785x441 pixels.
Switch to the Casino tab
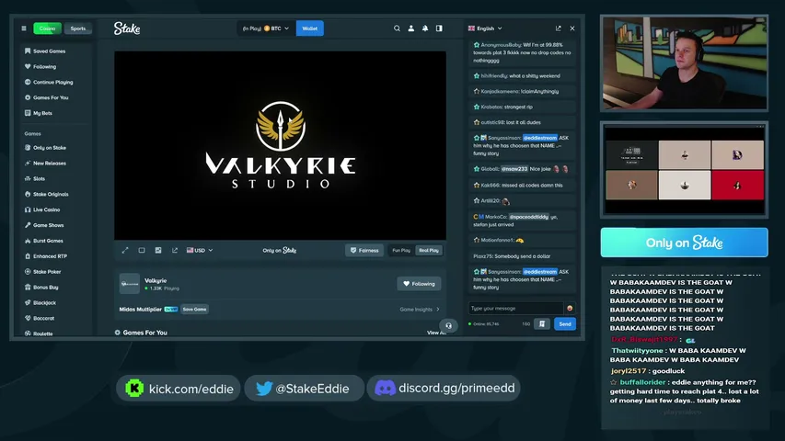(x=48, y=28)
